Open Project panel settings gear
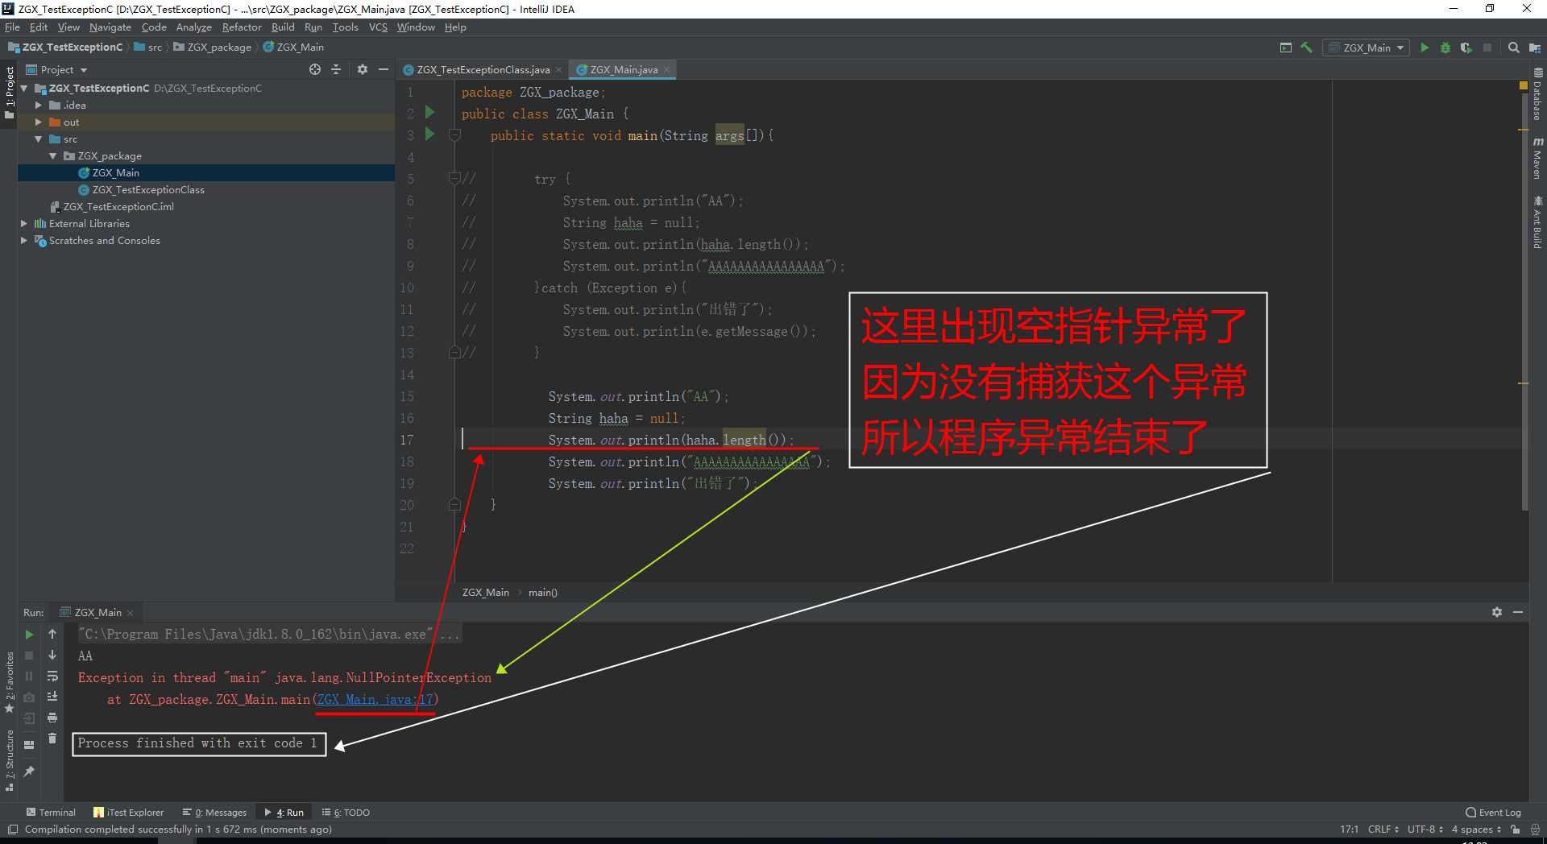The width and height of the screenshot is (1547, 844). click(362, 69)
